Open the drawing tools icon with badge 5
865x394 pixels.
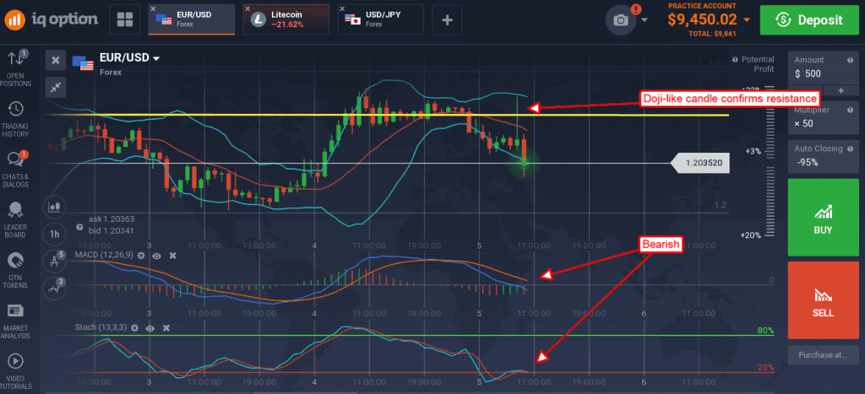point(54,262)
